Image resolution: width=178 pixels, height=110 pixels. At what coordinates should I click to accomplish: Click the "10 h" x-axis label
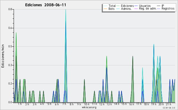(87, 104)
